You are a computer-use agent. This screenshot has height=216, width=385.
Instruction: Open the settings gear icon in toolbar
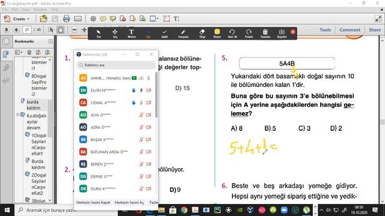(93, 19)
